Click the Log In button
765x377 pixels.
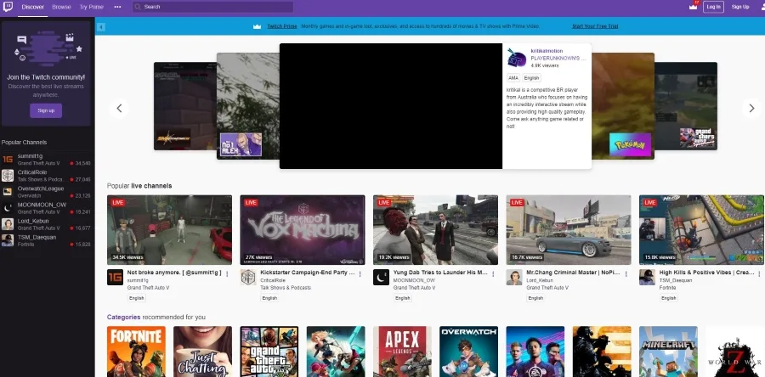713,7
